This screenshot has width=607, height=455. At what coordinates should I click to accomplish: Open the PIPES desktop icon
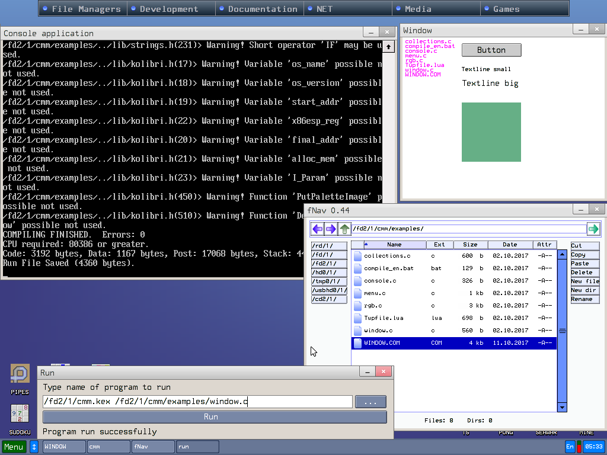[20, 374]
